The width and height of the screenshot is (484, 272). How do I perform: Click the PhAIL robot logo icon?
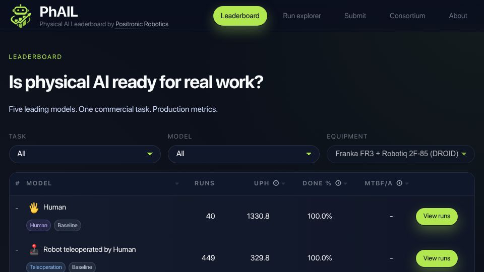21,16
